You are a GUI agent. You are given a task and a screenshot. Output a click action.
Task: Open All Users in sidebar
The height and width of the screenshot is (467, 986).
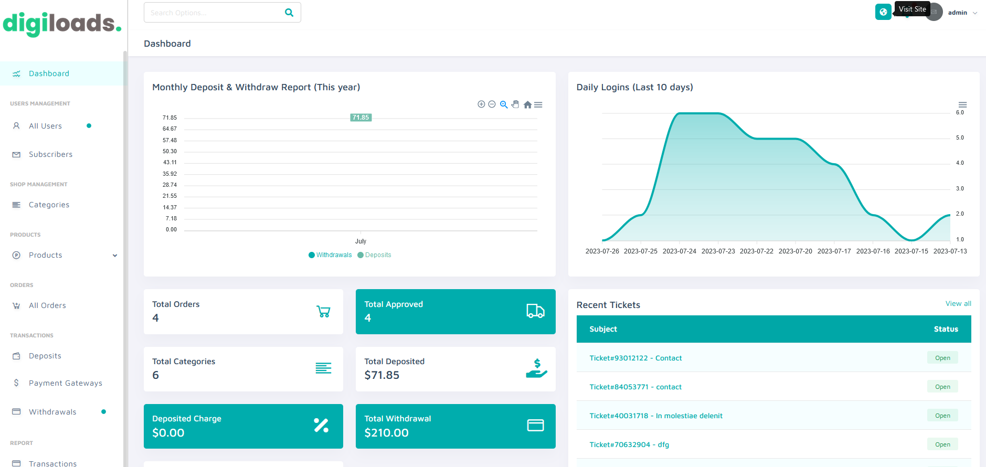coord(45,126)
